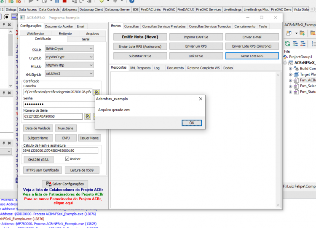This screenshot has height=228, width=316.
Task: Click the Gerar Lote RPS button
Action: point(252,56)
